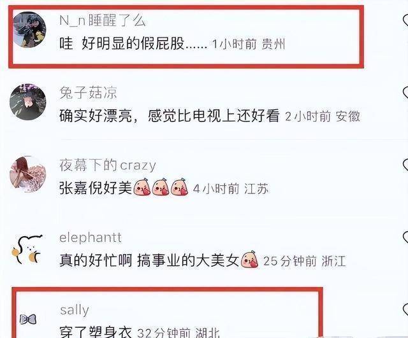
Task: Reply to comment 真的好忙啊 搞事业的大美女
Action: (159, 260)
